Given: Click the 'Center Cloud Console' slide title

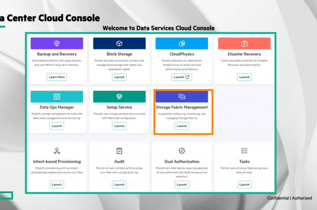Looking at the screenshot, I should [53, 18].
